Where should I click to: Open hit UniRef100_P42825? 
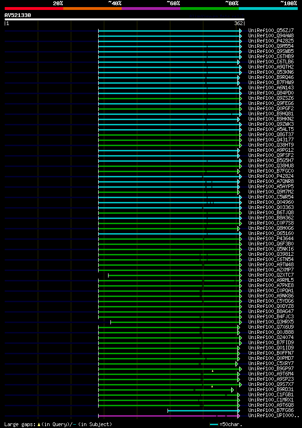[271, 41]
